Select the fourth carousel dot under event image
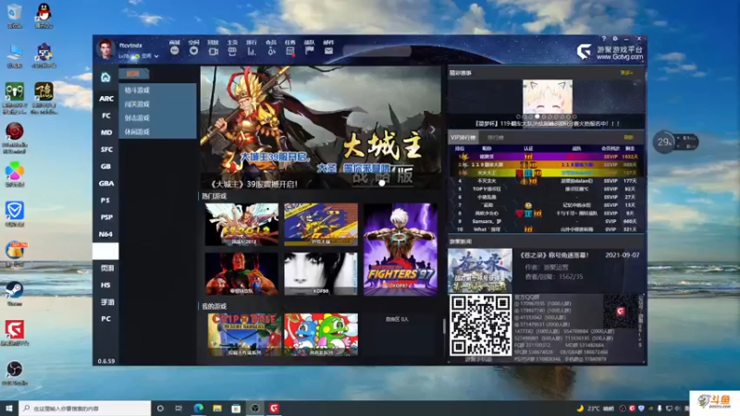Image resolution: width=740 pixels, height=416 pixels. click(x=537, y=116)
